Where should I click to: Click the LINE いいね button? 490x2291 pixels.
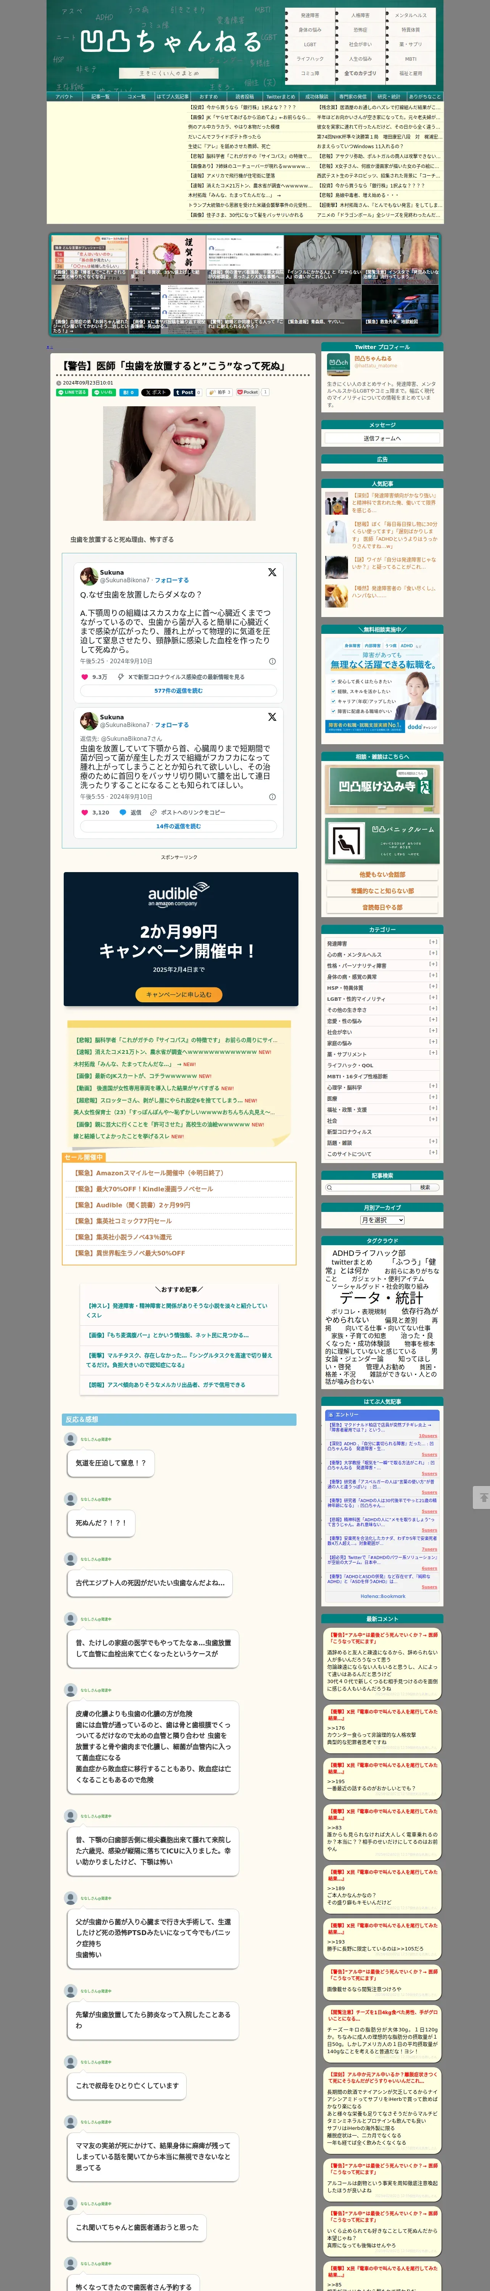click(x=104, y=391)
